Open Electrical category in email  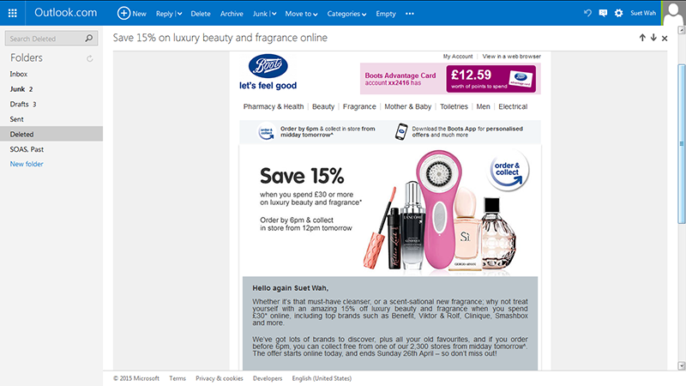click(x=513, y=106)
